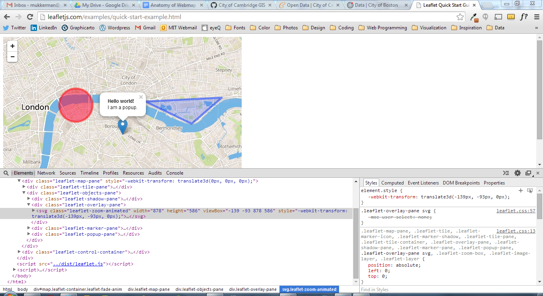Viewport: 543px width, 296px height.
Task: Bookmark page with the star icon
Action: [460, 17]
